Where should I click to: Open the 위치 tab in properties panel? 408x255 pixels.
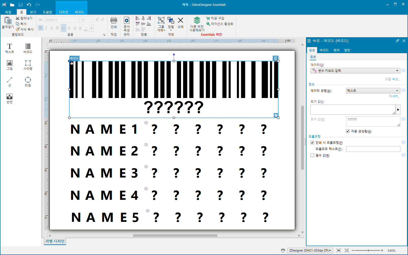pos(336,50)
